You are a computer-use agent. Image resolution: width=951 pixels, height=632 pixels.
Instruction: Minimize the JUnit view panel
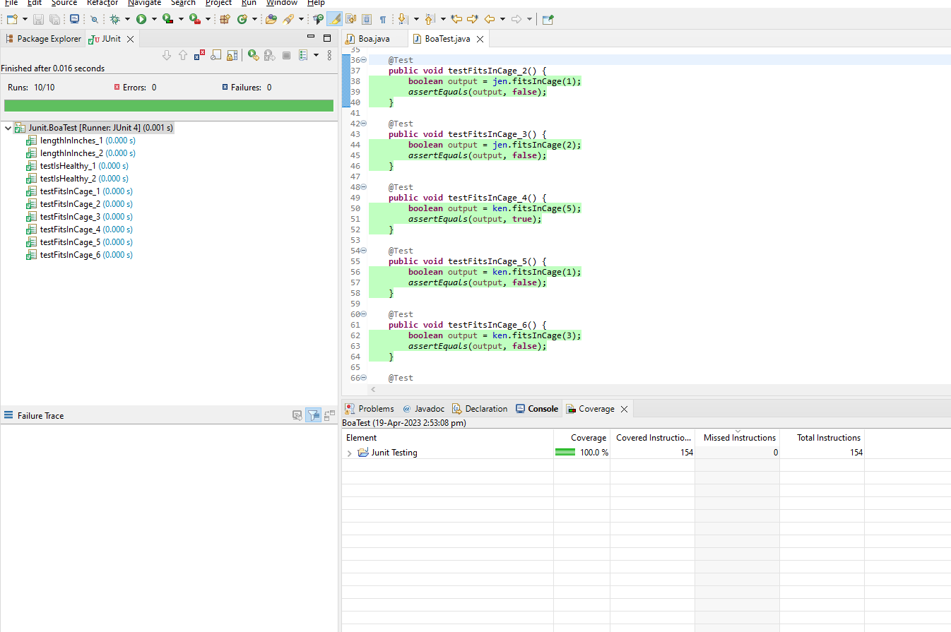pos(311,36)
